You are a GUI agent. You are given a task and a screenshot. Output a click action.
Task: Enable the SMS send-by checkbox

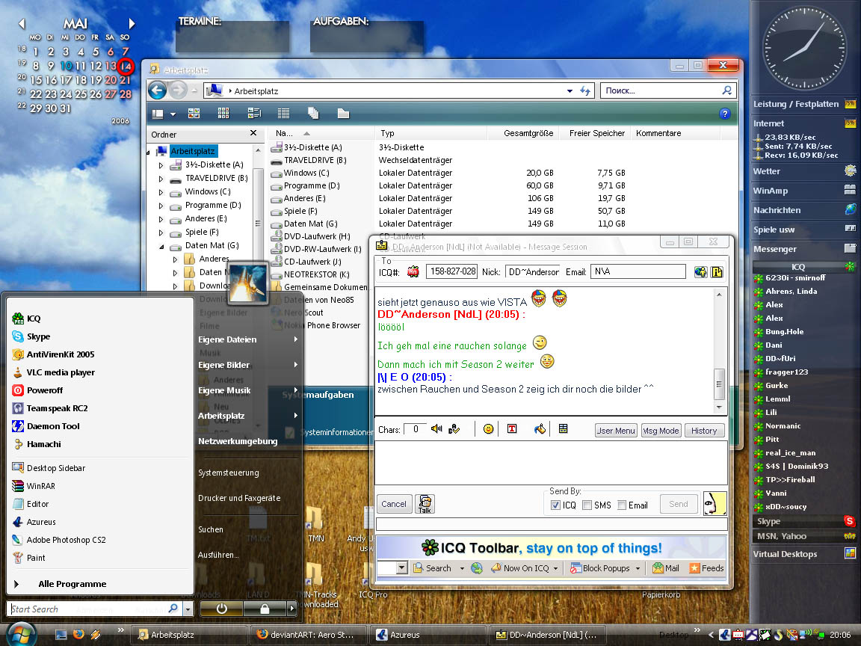(587, 505)
